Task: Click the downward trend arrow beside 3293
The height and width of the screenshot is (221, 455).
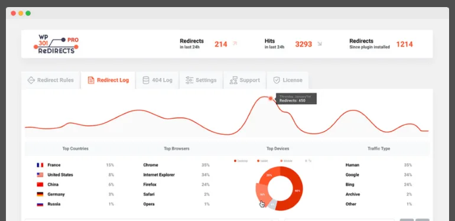Action: [x=320, y=44]
